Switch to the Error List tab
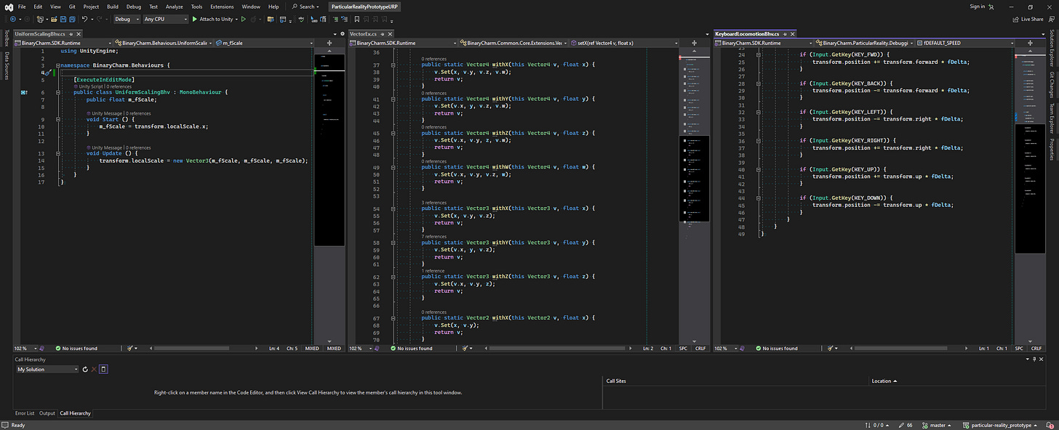 click(x=25, y=413)
